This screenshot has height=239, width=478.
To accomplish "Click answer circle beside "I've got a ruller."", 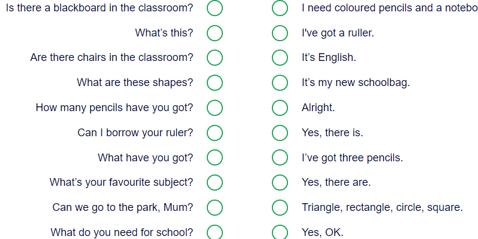I will click(280, 33).
